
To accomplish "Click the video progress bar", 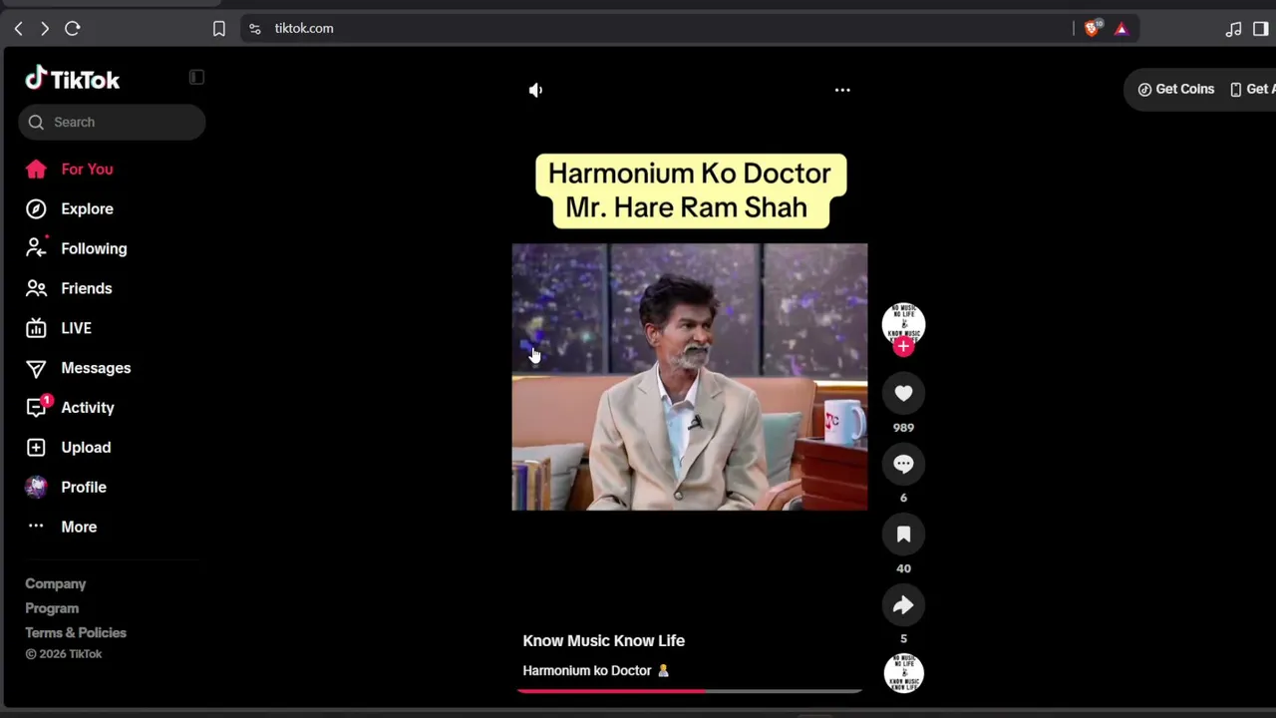I will [x=690, y=690].
